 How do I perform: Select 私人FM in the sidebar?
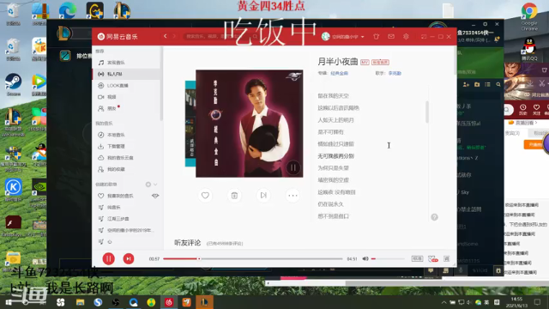coord(126,74)
